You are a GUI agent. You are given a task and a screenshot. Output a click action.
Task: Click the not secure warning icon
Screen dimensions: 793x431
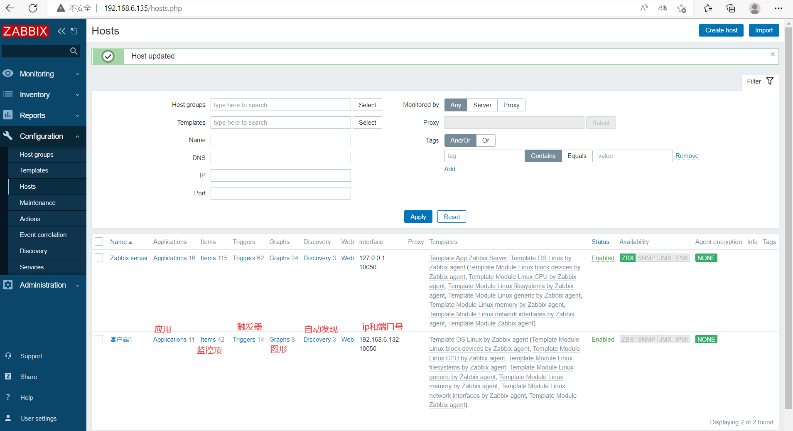[x=61, y=8]
